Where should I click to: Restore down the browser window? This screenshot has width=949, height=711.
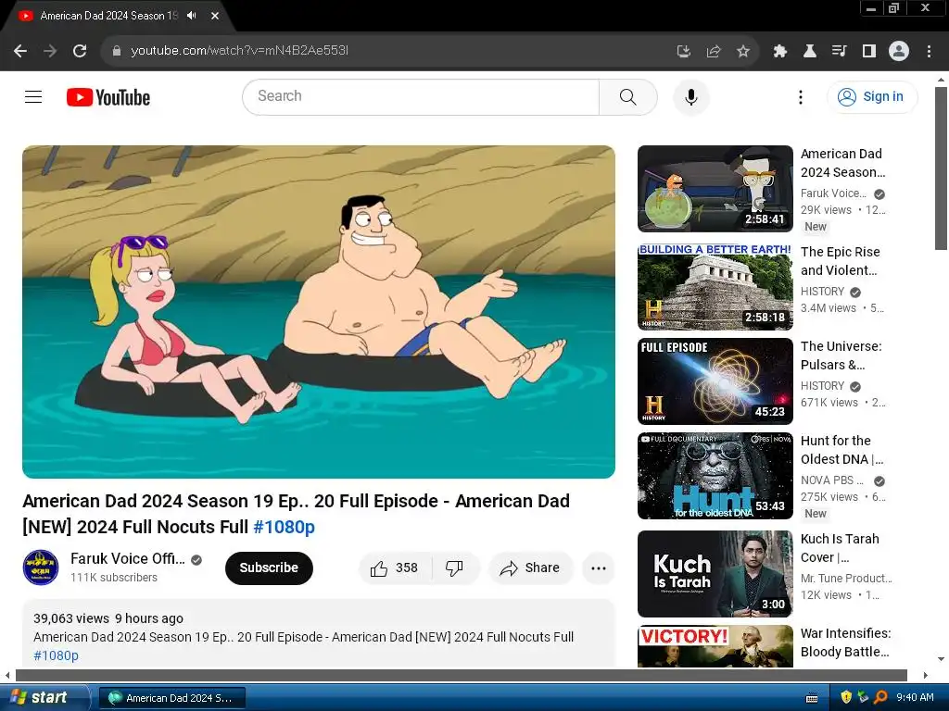(893, 7)
